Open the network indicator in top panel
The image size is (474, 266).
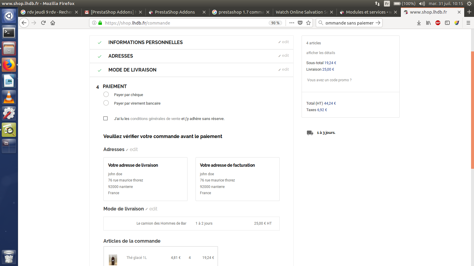(x=377, y=4)
